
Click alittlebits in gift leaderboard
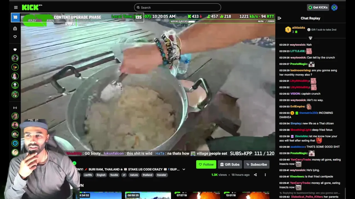298,28
